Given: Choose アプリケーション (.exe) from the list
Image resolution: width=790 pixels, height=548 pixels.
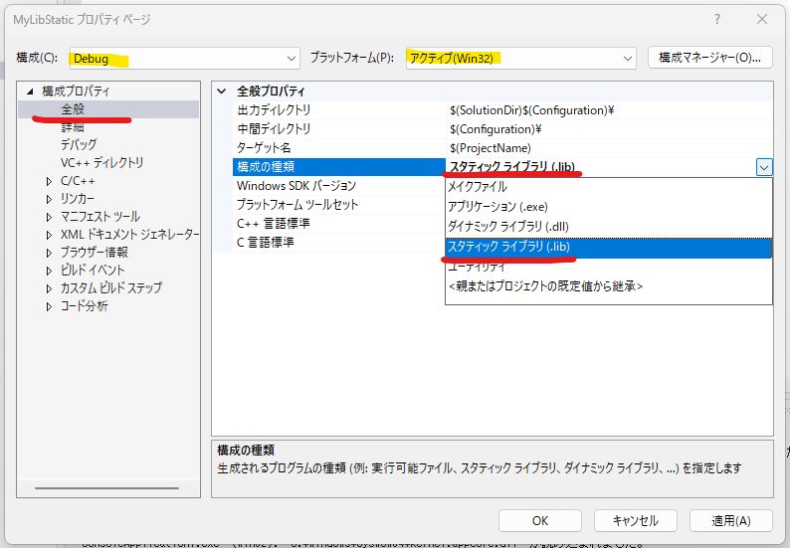Looking at the screenshot, I should tap(497, 207).
